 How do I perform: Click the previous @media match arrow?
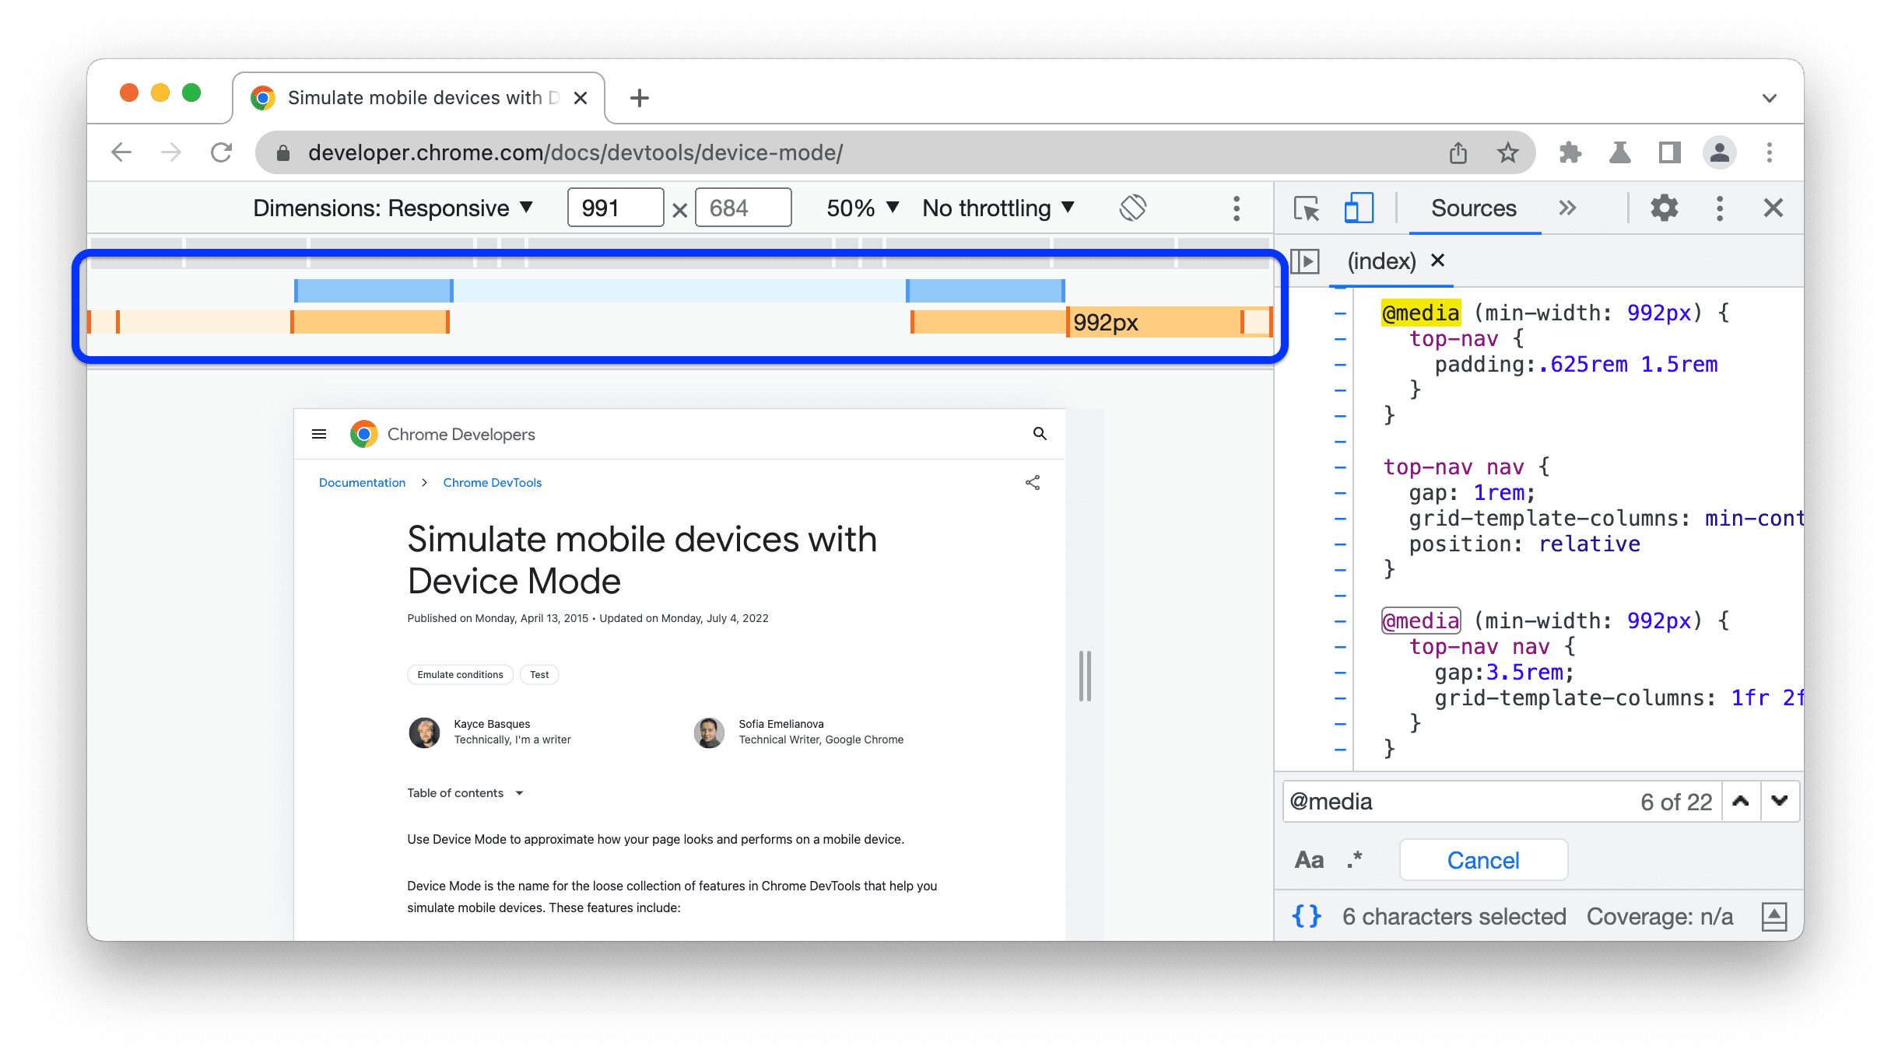[x=1740, y=800]
